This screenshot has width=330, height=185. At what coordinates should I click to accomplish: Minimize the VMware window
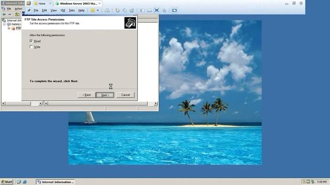pos(287,4)
